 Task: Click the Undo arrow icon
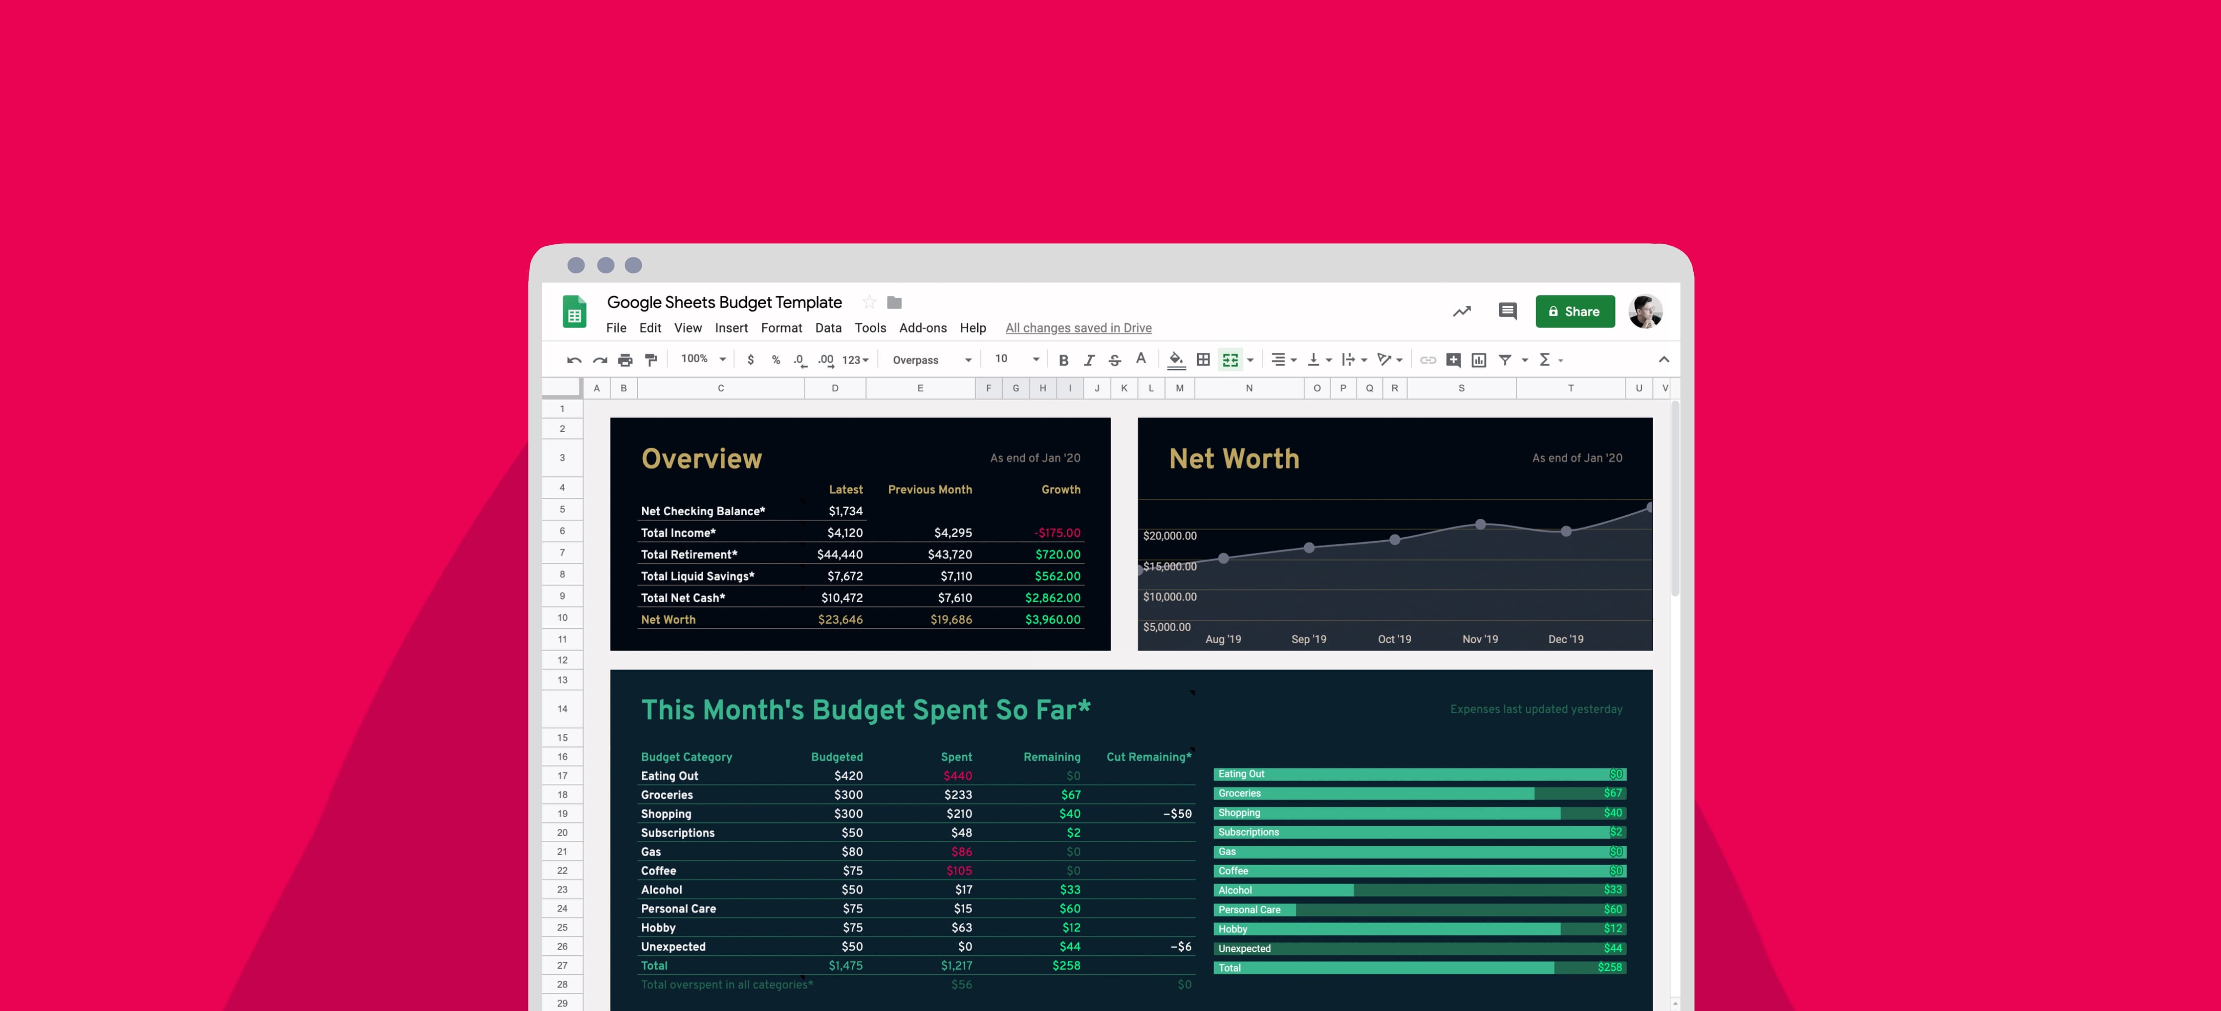[574, 360]
